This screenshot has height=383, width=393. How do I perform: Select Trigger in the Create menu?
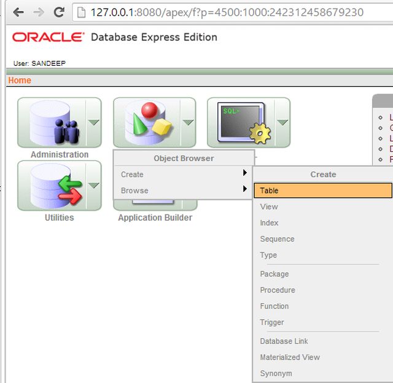[x=323, y=322]
